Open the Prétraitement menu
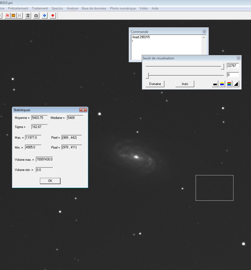The width and height of the screenshot is (251, 270). (x=18, y=8)
